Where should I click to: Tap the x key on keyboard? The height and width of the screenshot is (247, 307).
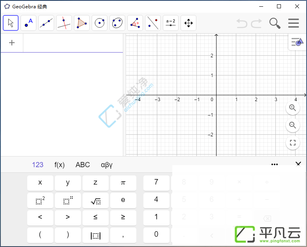[x=40, y=183]
